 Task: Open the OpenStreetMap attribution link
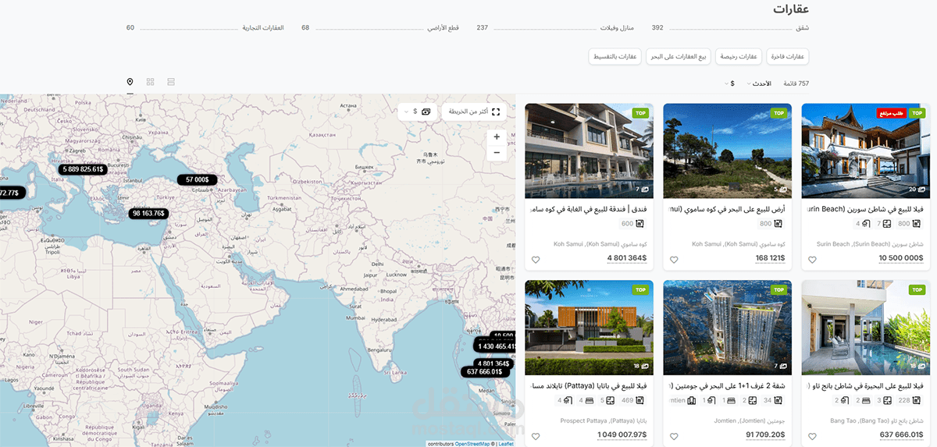(x=472, y=444)
